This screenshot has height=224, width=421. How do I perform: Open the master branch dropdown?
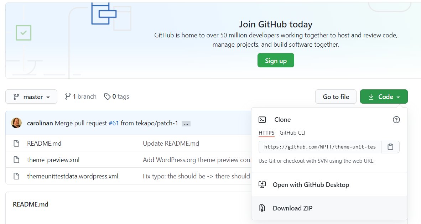coord(31,97)
